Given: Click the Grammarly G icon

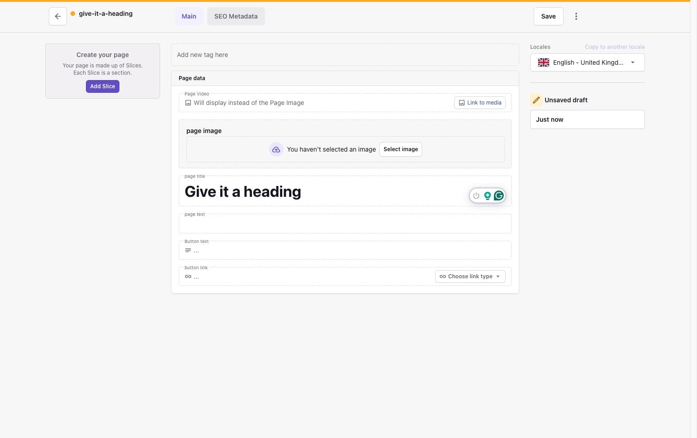Looking at the screenshot, I should coord(498,195).
